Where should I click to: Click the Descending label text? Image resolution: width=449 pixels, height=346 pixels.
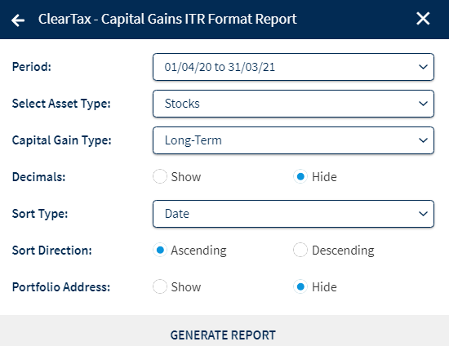pyautogui.click(x=343, y=251)
